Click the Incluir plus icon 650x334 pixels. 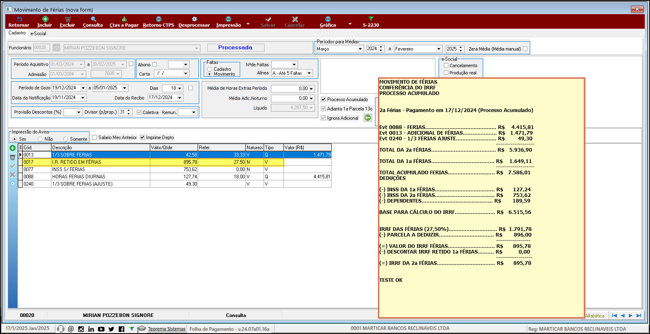tap(45, 19)
